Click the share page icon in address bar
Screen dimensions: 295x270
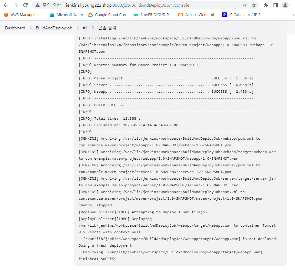[244, 5]
